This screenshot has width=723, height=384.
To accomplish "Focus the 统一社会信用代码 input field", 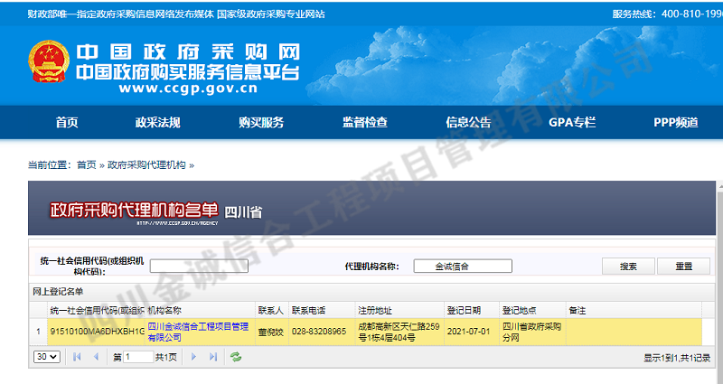I will [x=199, y=266].
